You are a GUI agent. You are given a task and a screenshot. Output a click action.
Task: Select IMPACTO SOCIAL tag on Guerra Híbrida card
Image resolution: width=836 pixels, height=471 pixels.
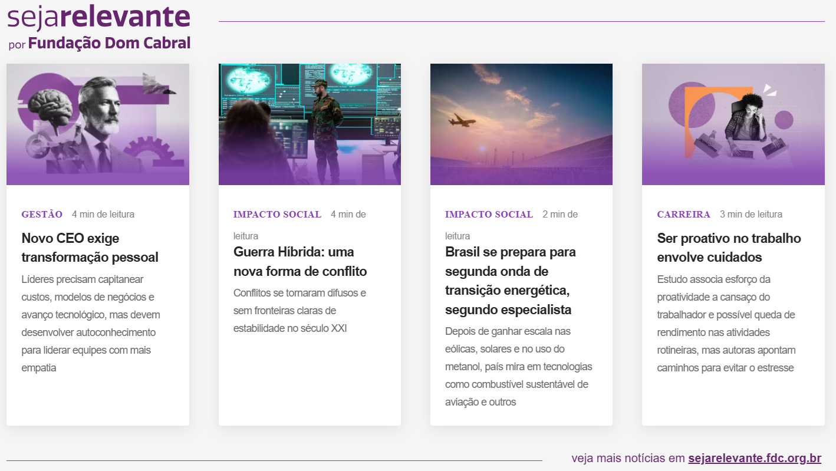(x=277, y=215)
